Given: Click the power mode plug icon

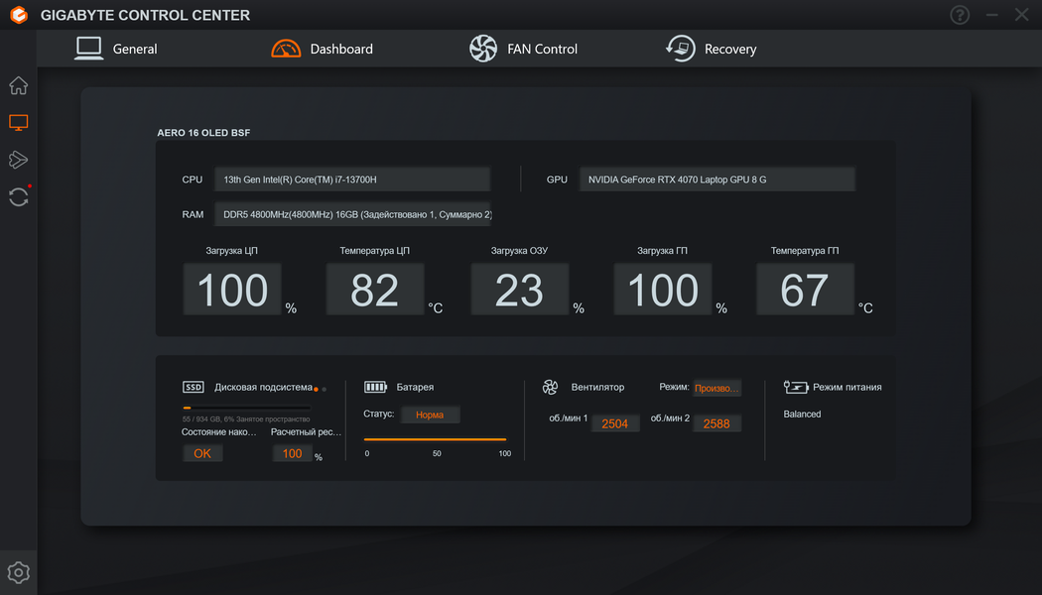Looking at the screenshot, I should tap(796, 387).
